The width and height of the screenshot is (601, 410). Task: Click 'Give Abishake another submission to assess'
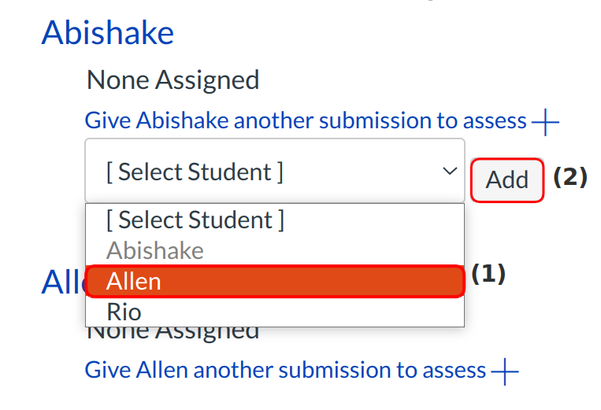click(306, 121)
